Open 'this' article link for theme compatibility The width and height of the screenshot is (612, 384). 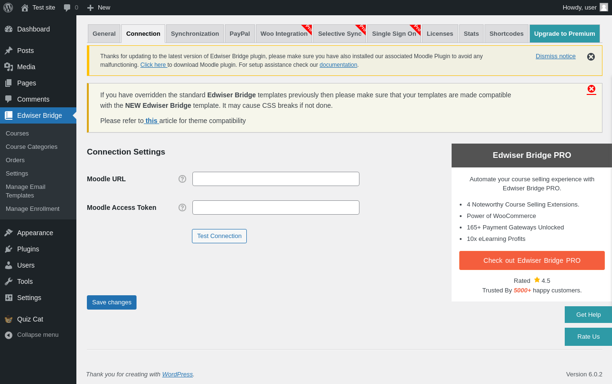[x=151, y=121]
